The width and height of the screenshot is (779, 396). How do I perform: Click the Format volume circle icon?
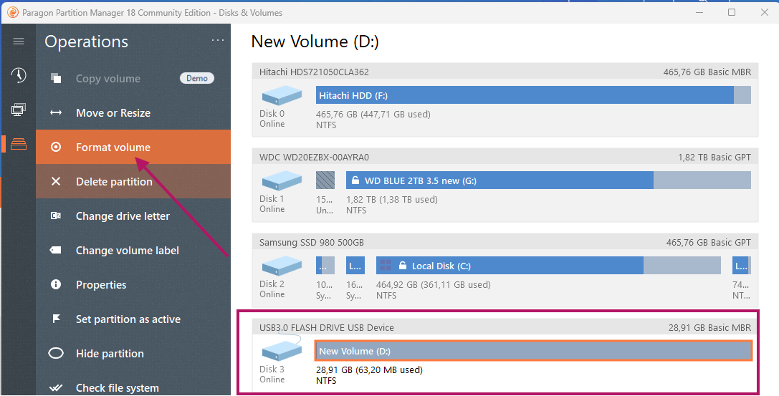pos(56,147)
